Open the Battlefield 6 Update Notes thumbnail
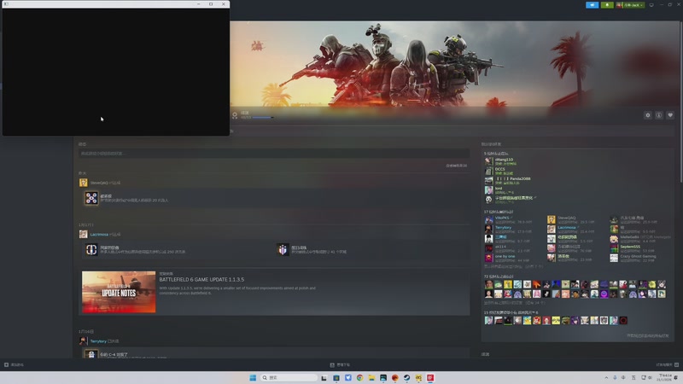The width and height of the screenshot is (683, 384). coord(119,292)
